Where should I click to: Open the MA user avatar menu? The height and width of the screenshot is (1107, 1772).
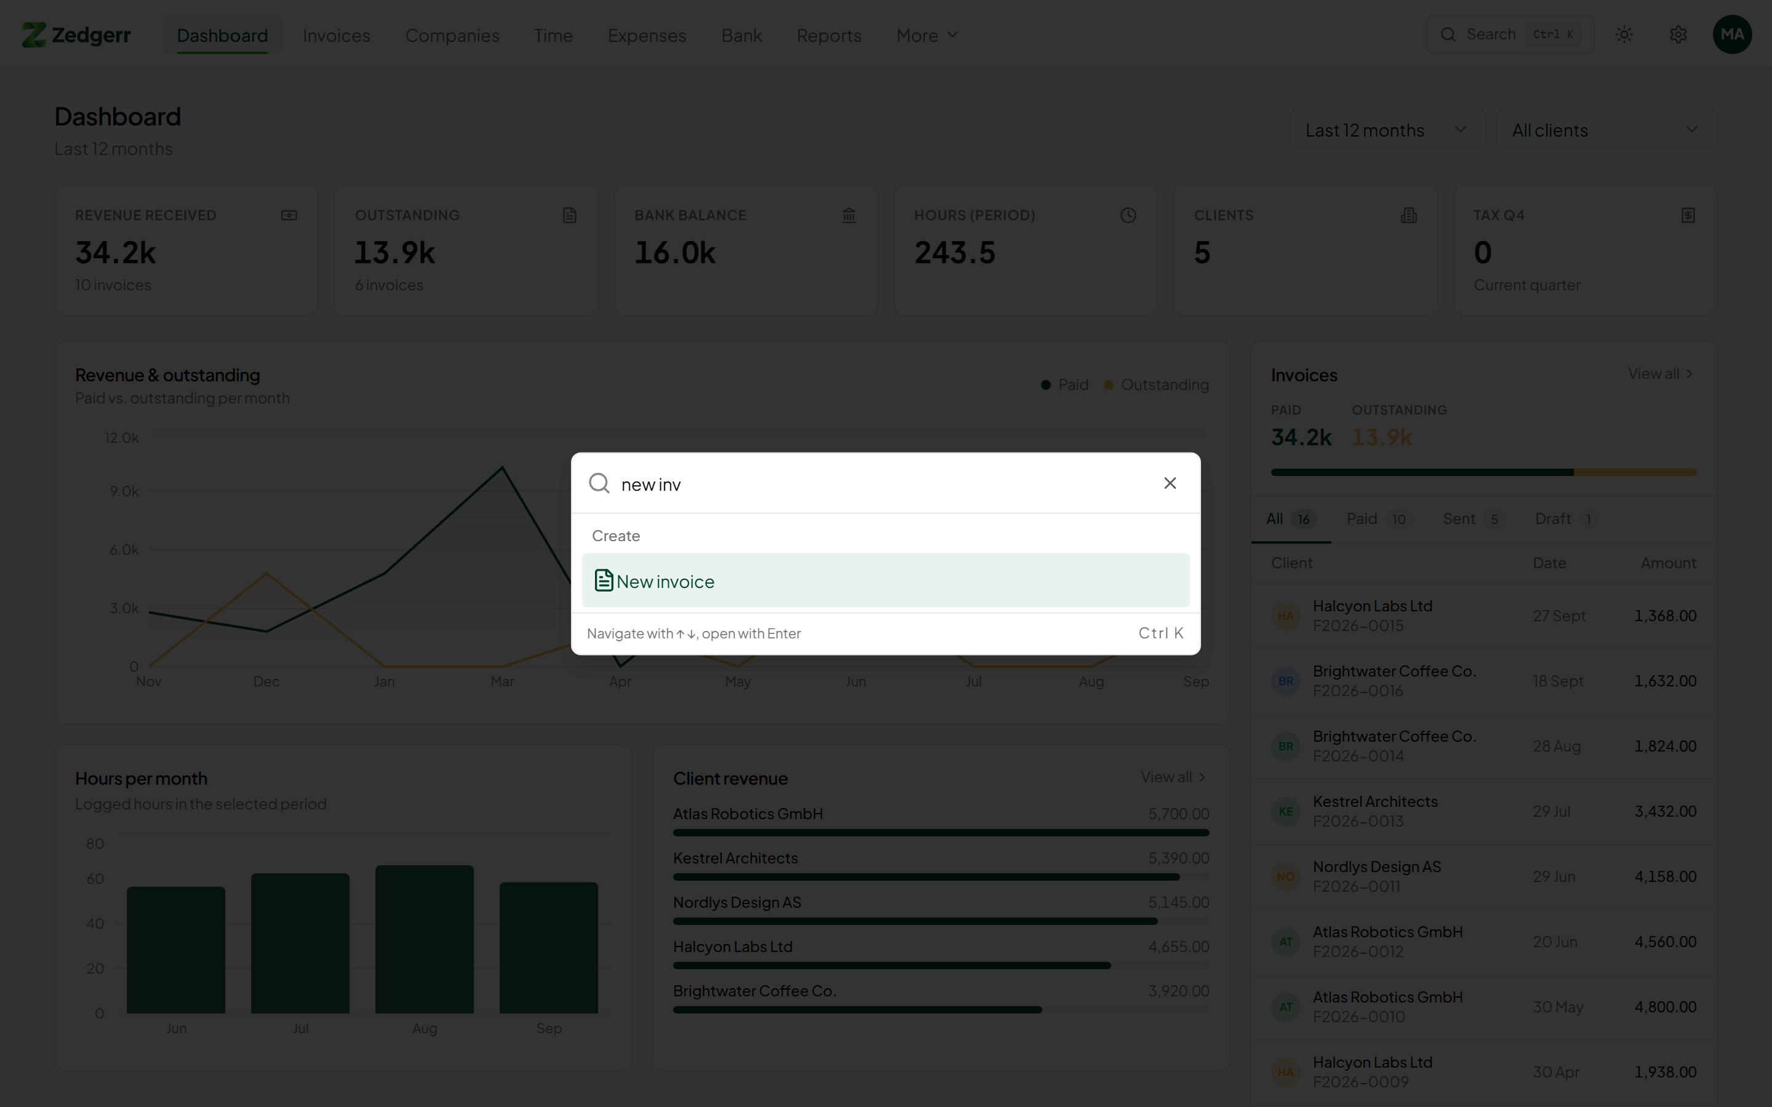point(1733,34)
